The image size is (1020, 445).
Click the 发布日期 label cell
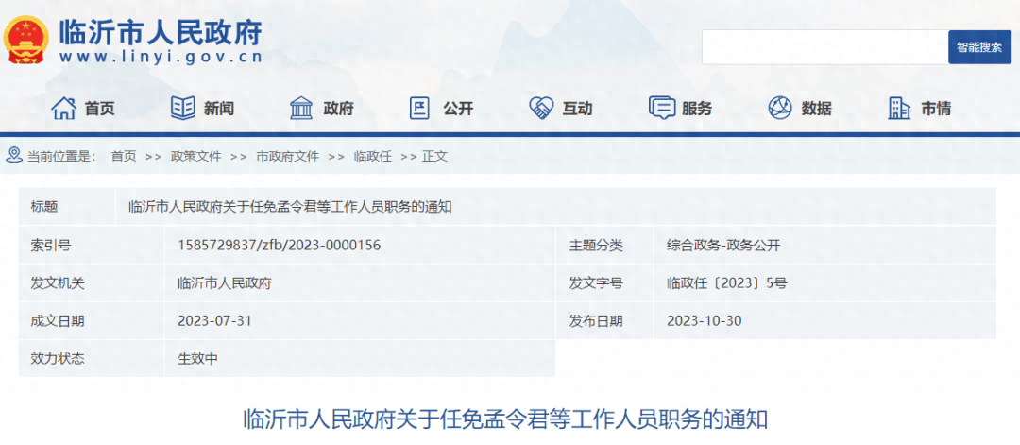[604, 320]
